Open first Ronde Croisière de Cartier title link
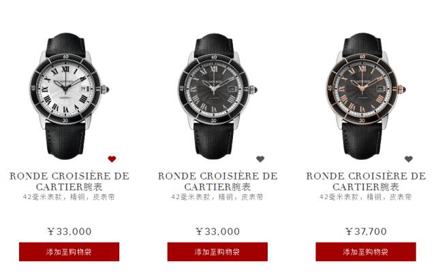The width and height of the screenshot is (436, 276). coord(69,182)
